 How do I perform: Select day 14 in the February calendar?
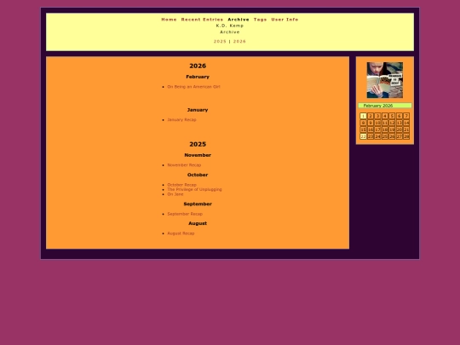click(x=406, y=123)
